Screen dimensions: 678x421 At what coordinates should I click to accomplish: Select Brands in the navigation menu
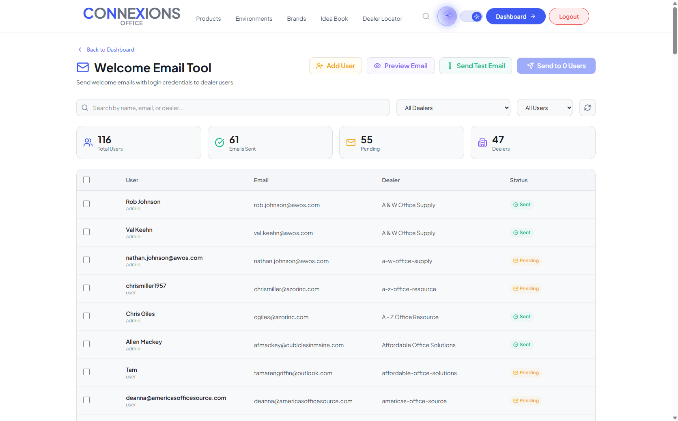(296, 18)
